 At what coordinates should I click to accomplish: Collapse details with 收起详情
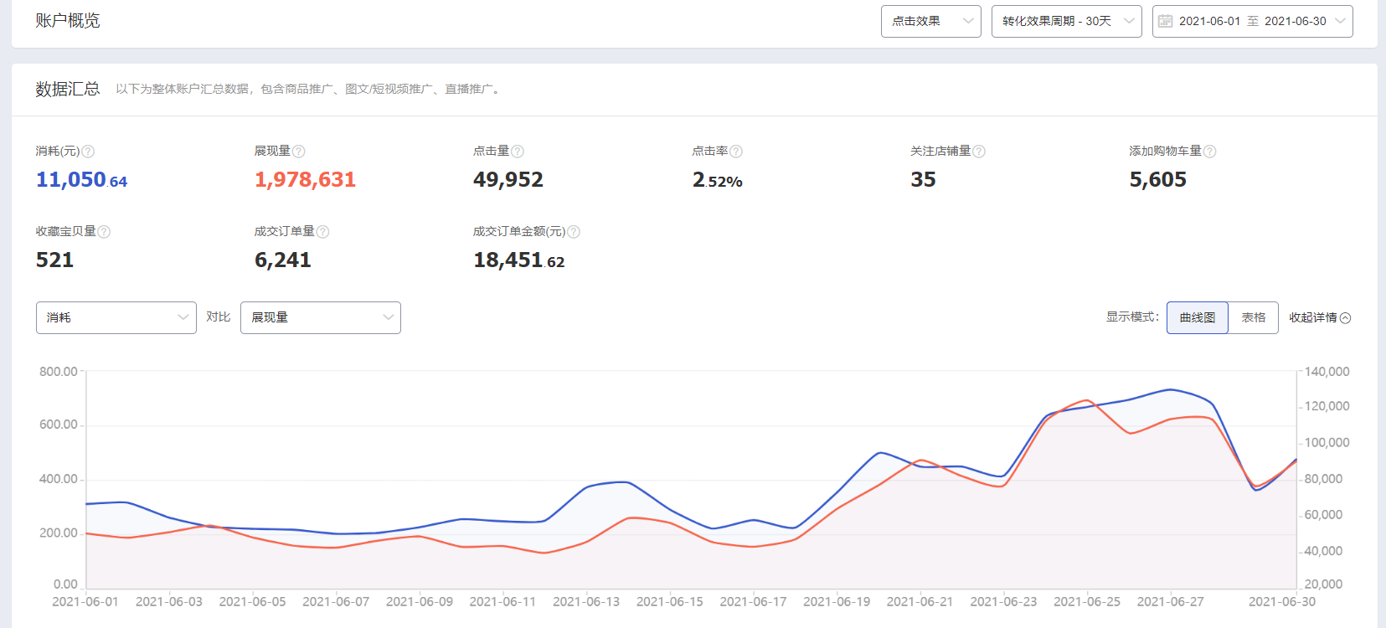(1319, 317)
